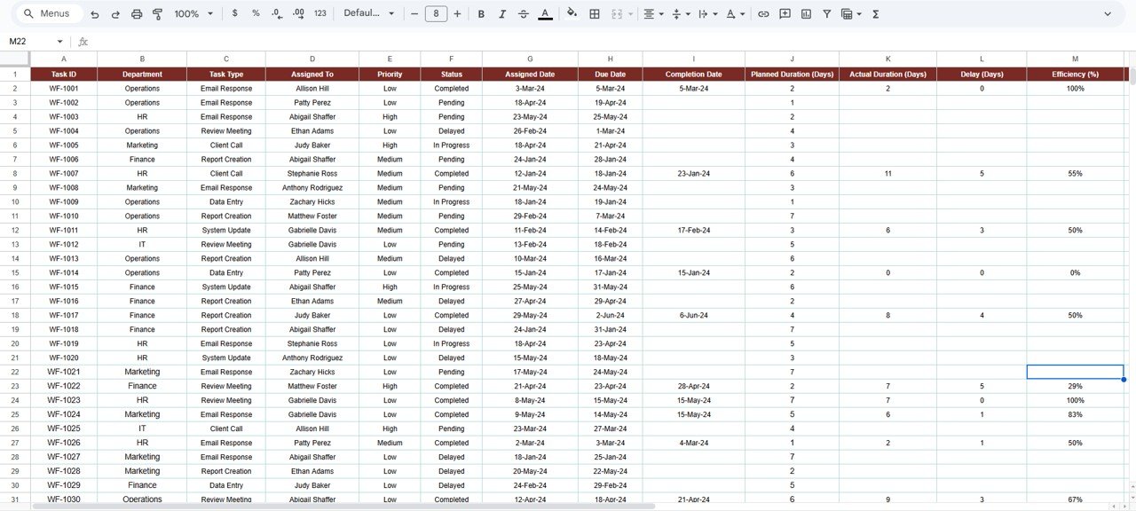Screen dimensions: 1136x511
Task: Toggle Bold formatting
Action: [x=481, y=14]
